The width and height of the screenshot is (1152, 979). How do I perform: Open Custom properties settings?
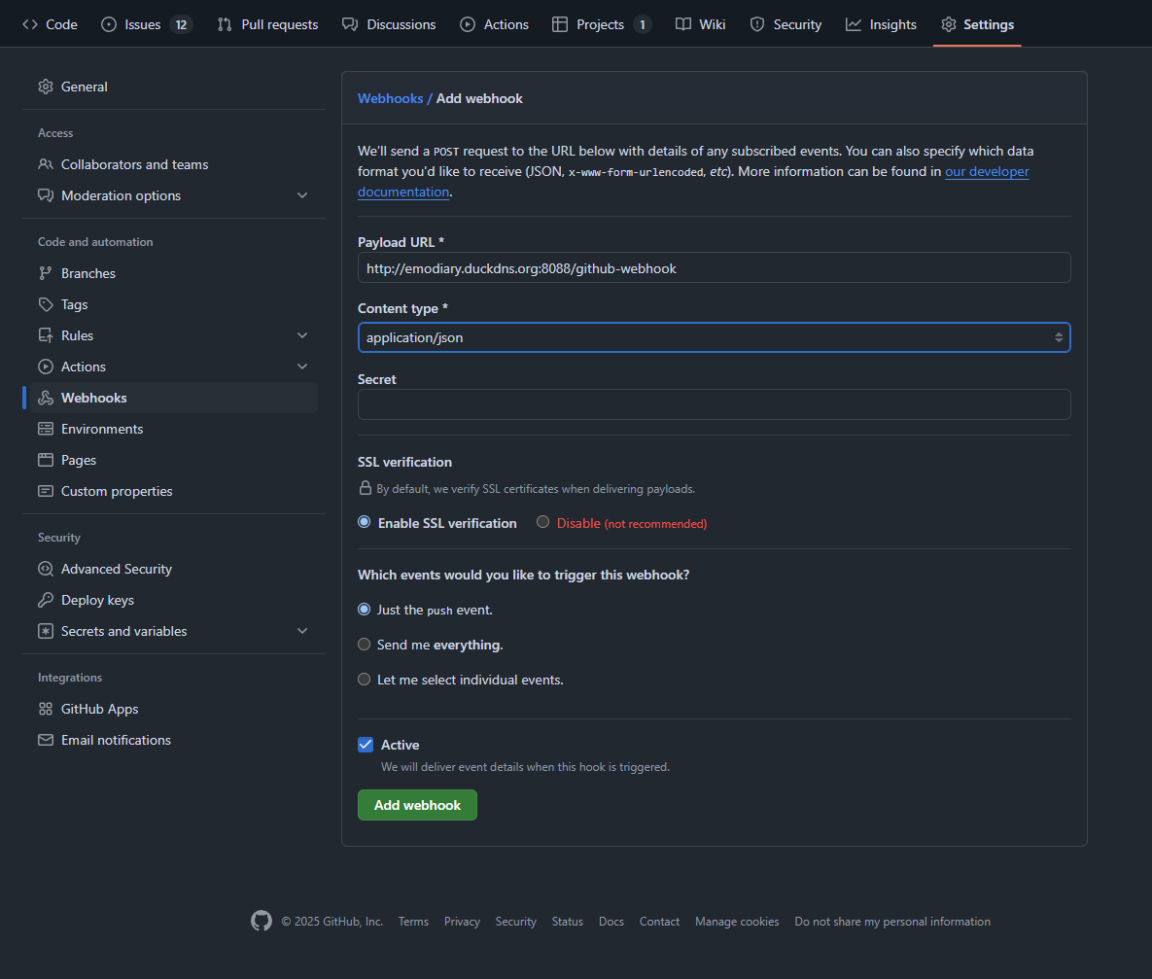pos(116,490)
